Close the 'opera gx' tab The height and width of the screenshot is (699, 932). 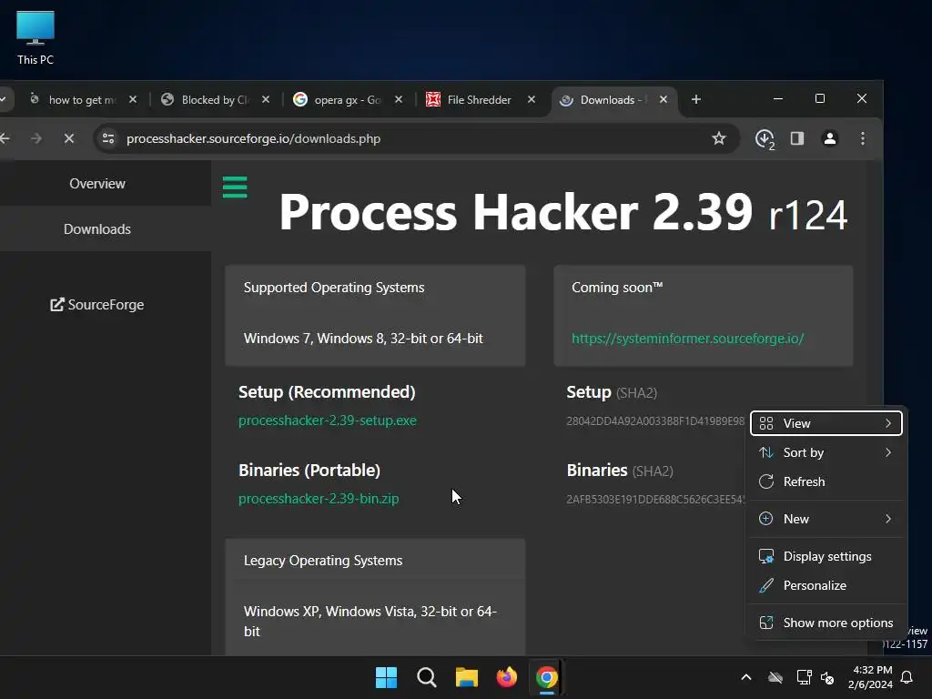tap(399, 100)
